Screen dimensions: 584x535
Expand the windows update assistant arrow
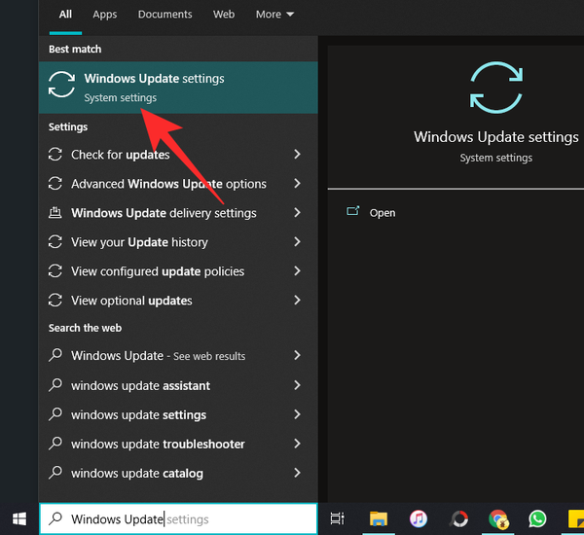297,385
